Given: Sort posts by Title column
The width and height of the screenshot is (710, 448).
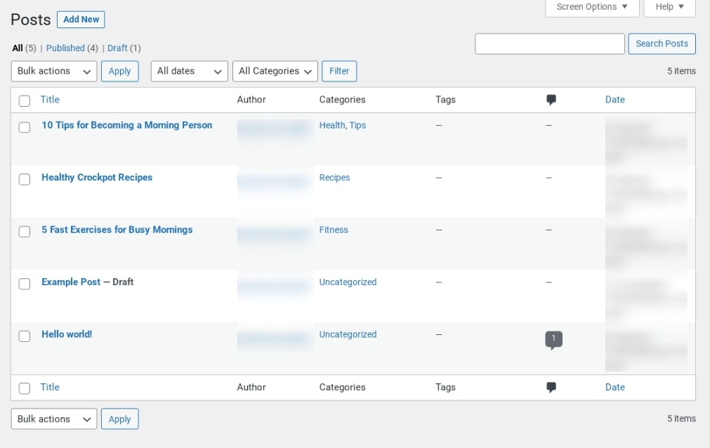Looking at the screenshot, I should (x=49, y=100).
